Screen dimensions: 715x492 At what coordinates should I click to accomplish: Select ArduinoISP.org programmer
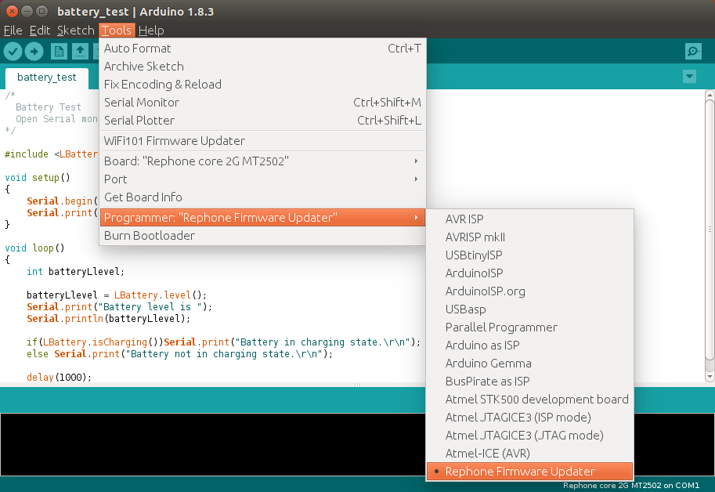coord(530,291)
